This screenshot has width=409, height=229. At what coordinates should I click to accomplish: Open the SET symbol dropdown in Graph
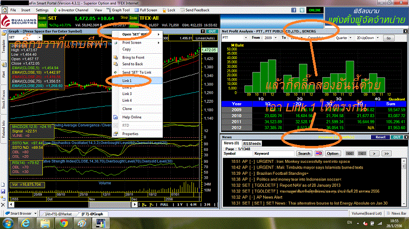pyautogui.click(x=39, y=37)
